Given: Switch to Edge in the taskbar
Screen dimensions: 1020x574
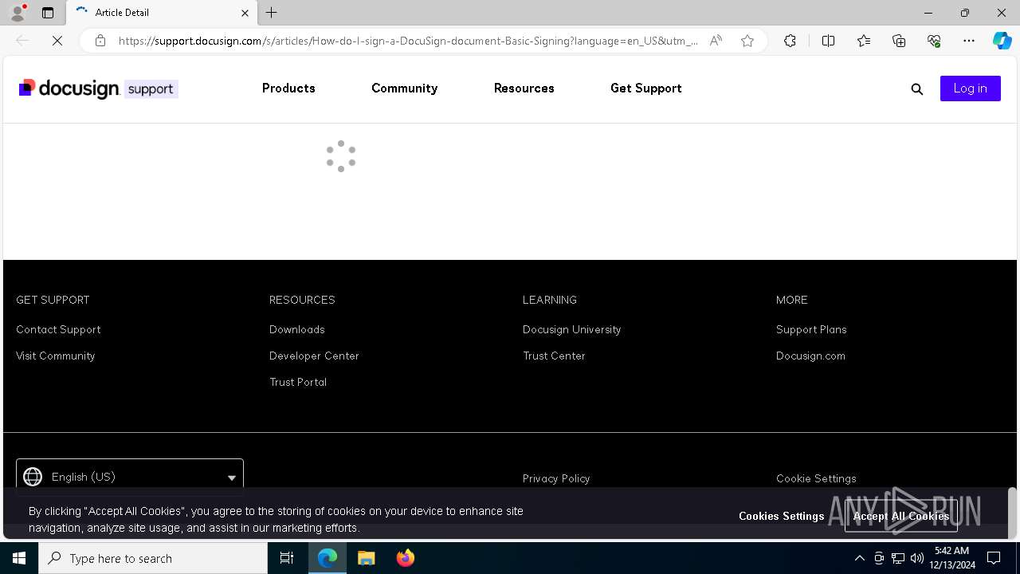Looking at the screenshot, I should [328, 558].
